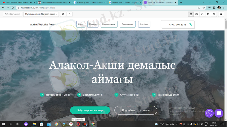The width and height of the screenshot is (227, 127).
Task: Click the Контакты menu item
Action: tap(144, 24)
